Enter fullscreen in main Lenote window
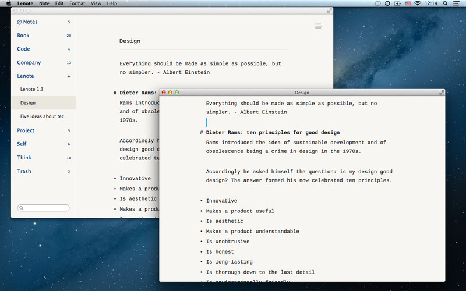Viewport: 466px width, 291px height. click(x=329, y=10)
